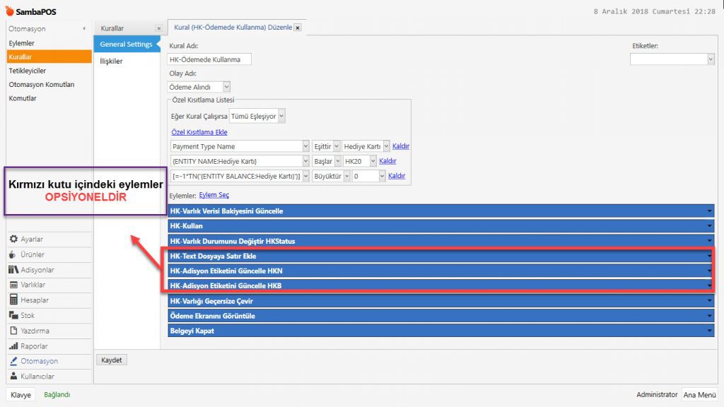Open Varlıklar using its keyboard icon

[13, 285]
